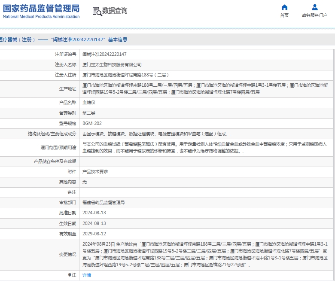This screenshot has width=335, height=283.
Task: Click the bulb icon beside 注
Action: [x=70, y=275]
